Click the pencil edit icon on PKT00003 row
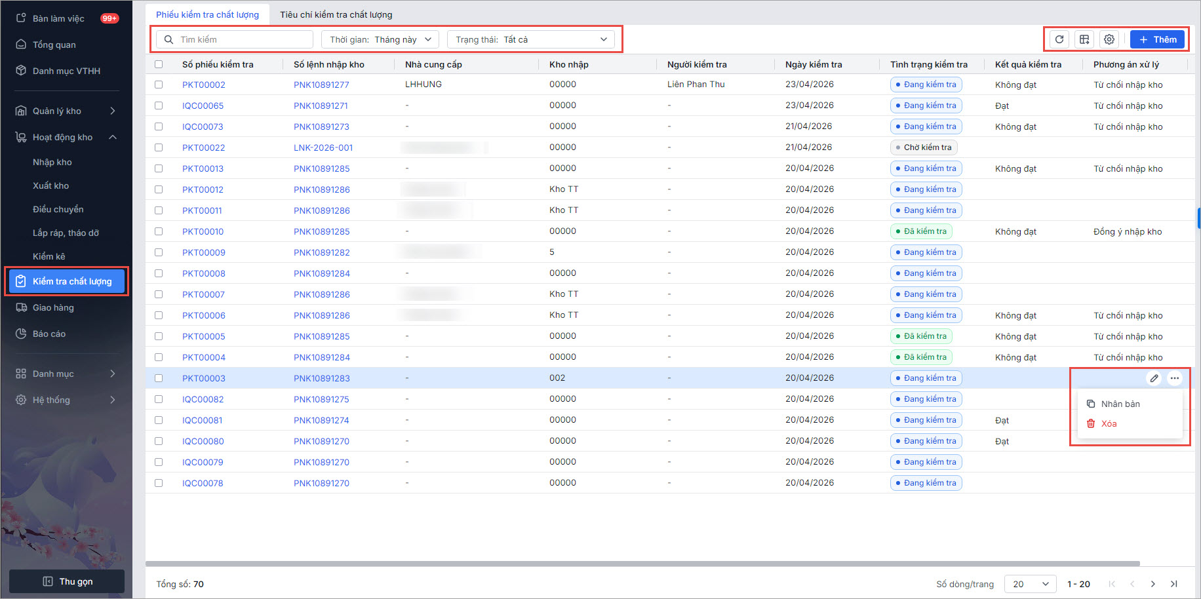 click(1154, 378)
